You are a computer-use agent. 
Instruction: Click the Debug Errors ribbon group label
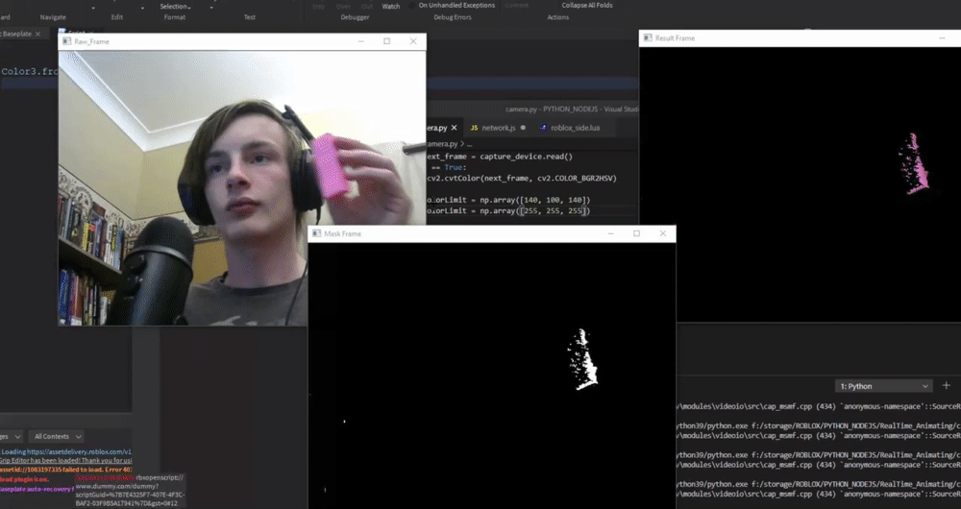point(453,17)
